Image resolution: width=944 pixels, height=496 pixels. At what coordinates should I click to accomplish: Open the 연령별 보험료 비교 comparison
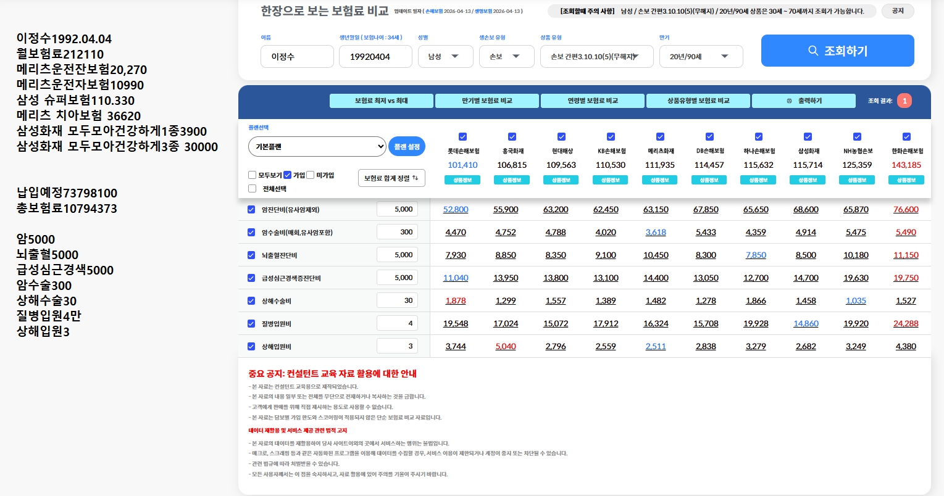tap(592, 100)
